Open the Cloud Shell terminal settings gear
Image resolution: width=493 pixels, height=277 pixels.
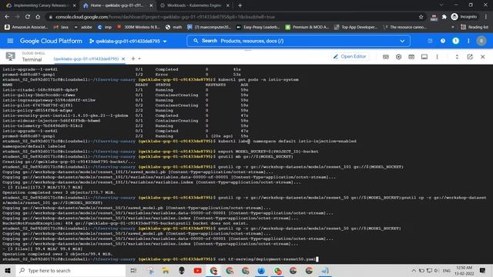click(398, 57)
